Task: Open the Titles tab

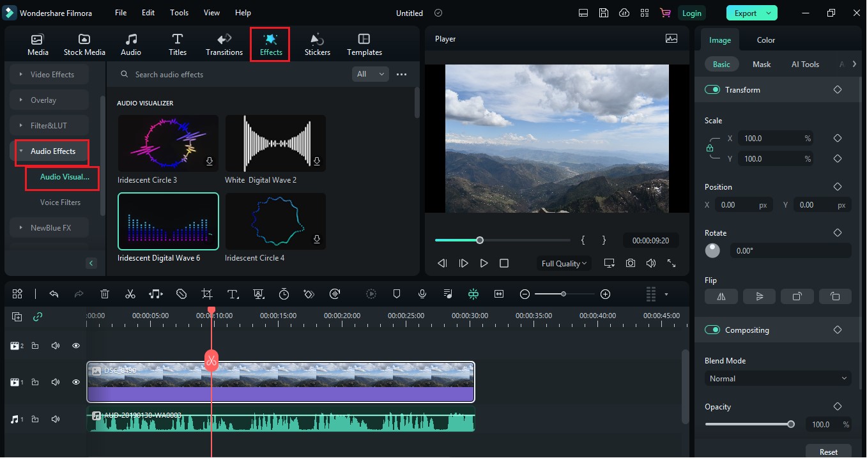Action: click(178, 45)
